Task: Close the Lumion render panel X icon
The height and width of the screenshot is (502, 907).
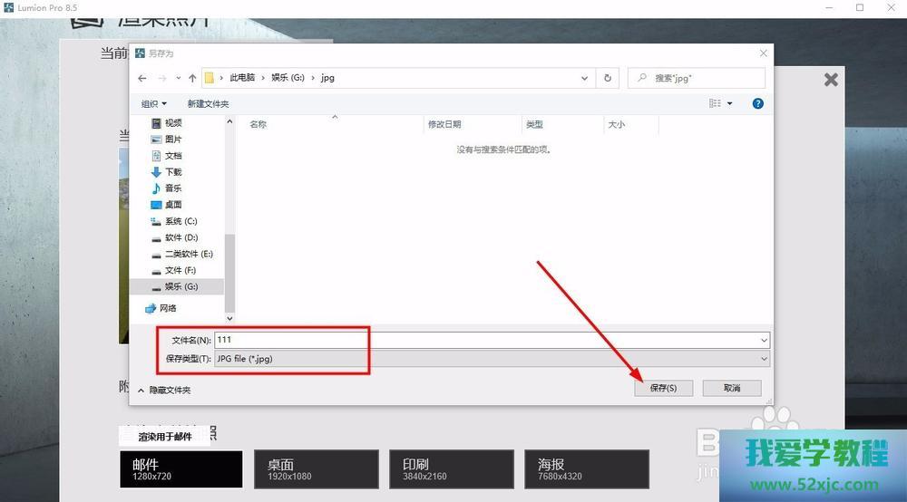Action: point(831,80)
